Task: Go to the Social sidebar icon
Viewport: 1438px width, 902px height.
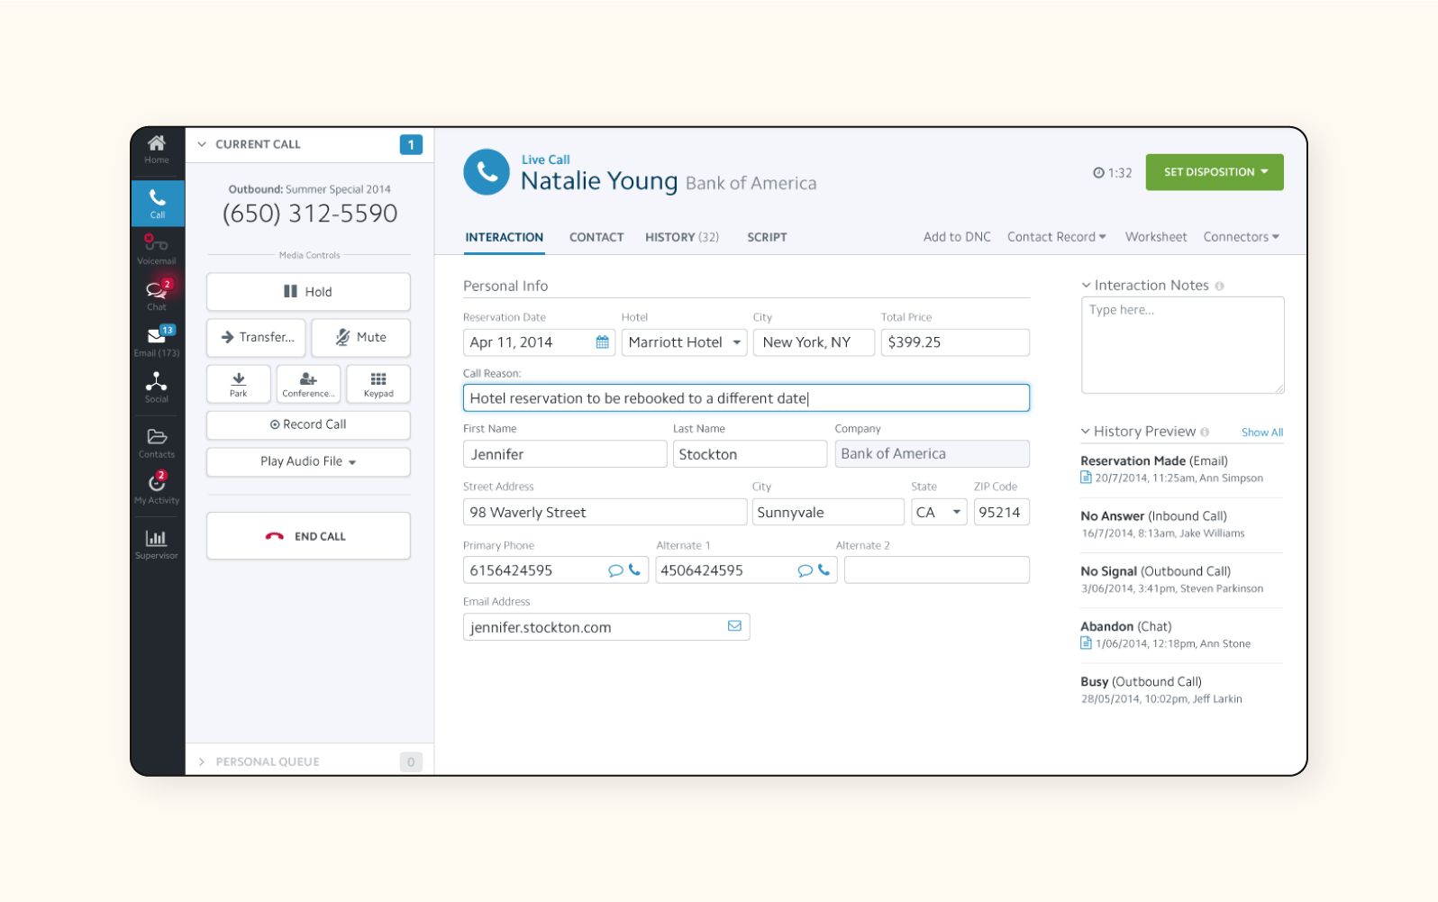Action: tap(157, 386)
